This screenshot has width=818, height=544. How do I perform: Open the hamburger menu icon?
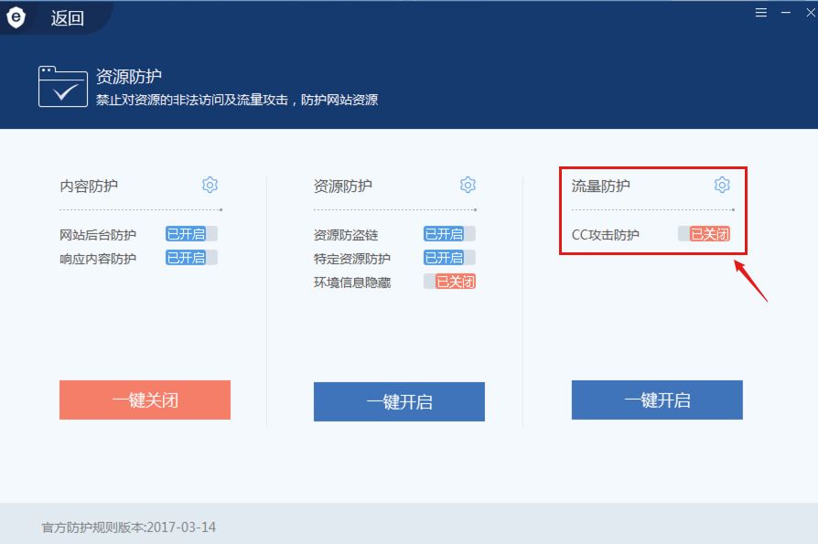761,12
